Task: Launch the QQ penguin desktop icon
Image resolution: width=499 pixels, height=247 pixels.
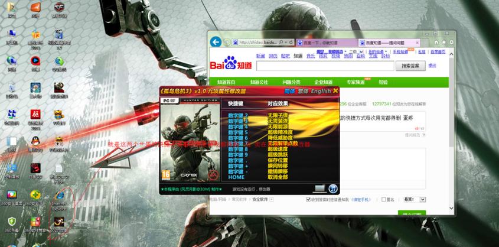Action: point(35,141)
